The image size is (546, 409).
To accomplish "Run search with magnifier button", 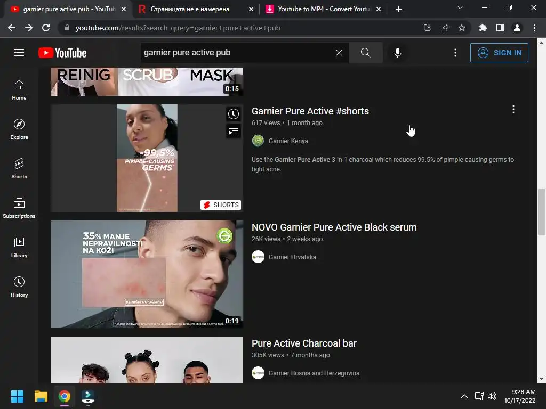I will coord(366,53).
